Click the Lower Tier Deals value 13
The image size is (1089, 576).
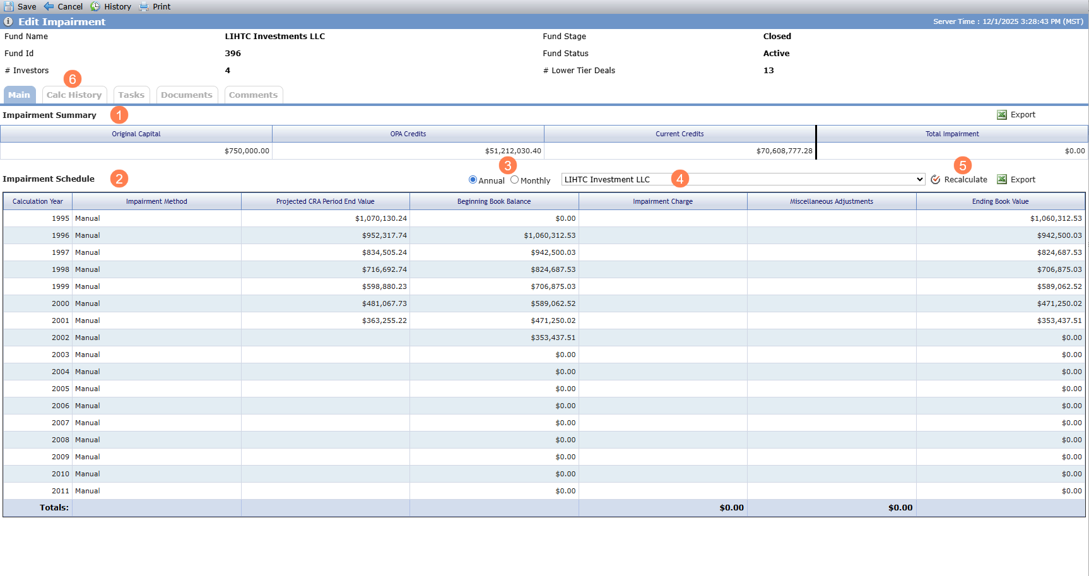(x=768, y=71)
